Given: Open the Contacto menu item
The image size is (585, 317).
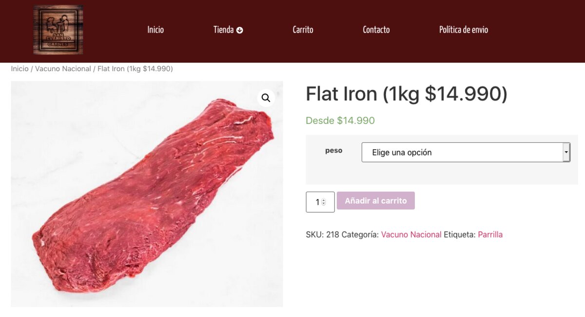Looking at the screenshot, I should click(376, 30).
